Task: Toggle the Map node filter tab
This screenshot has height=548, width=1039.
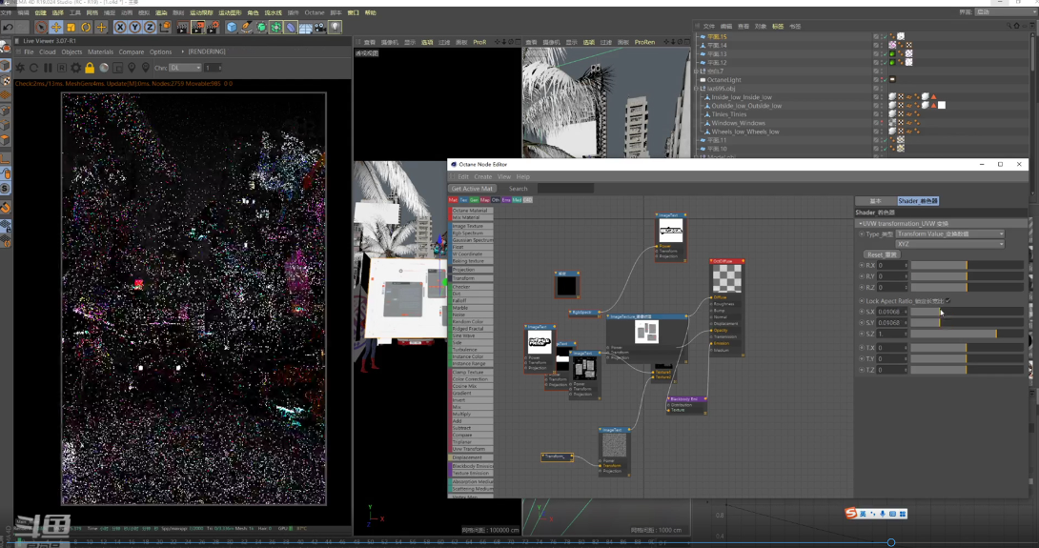Action: tap(485, 199)
